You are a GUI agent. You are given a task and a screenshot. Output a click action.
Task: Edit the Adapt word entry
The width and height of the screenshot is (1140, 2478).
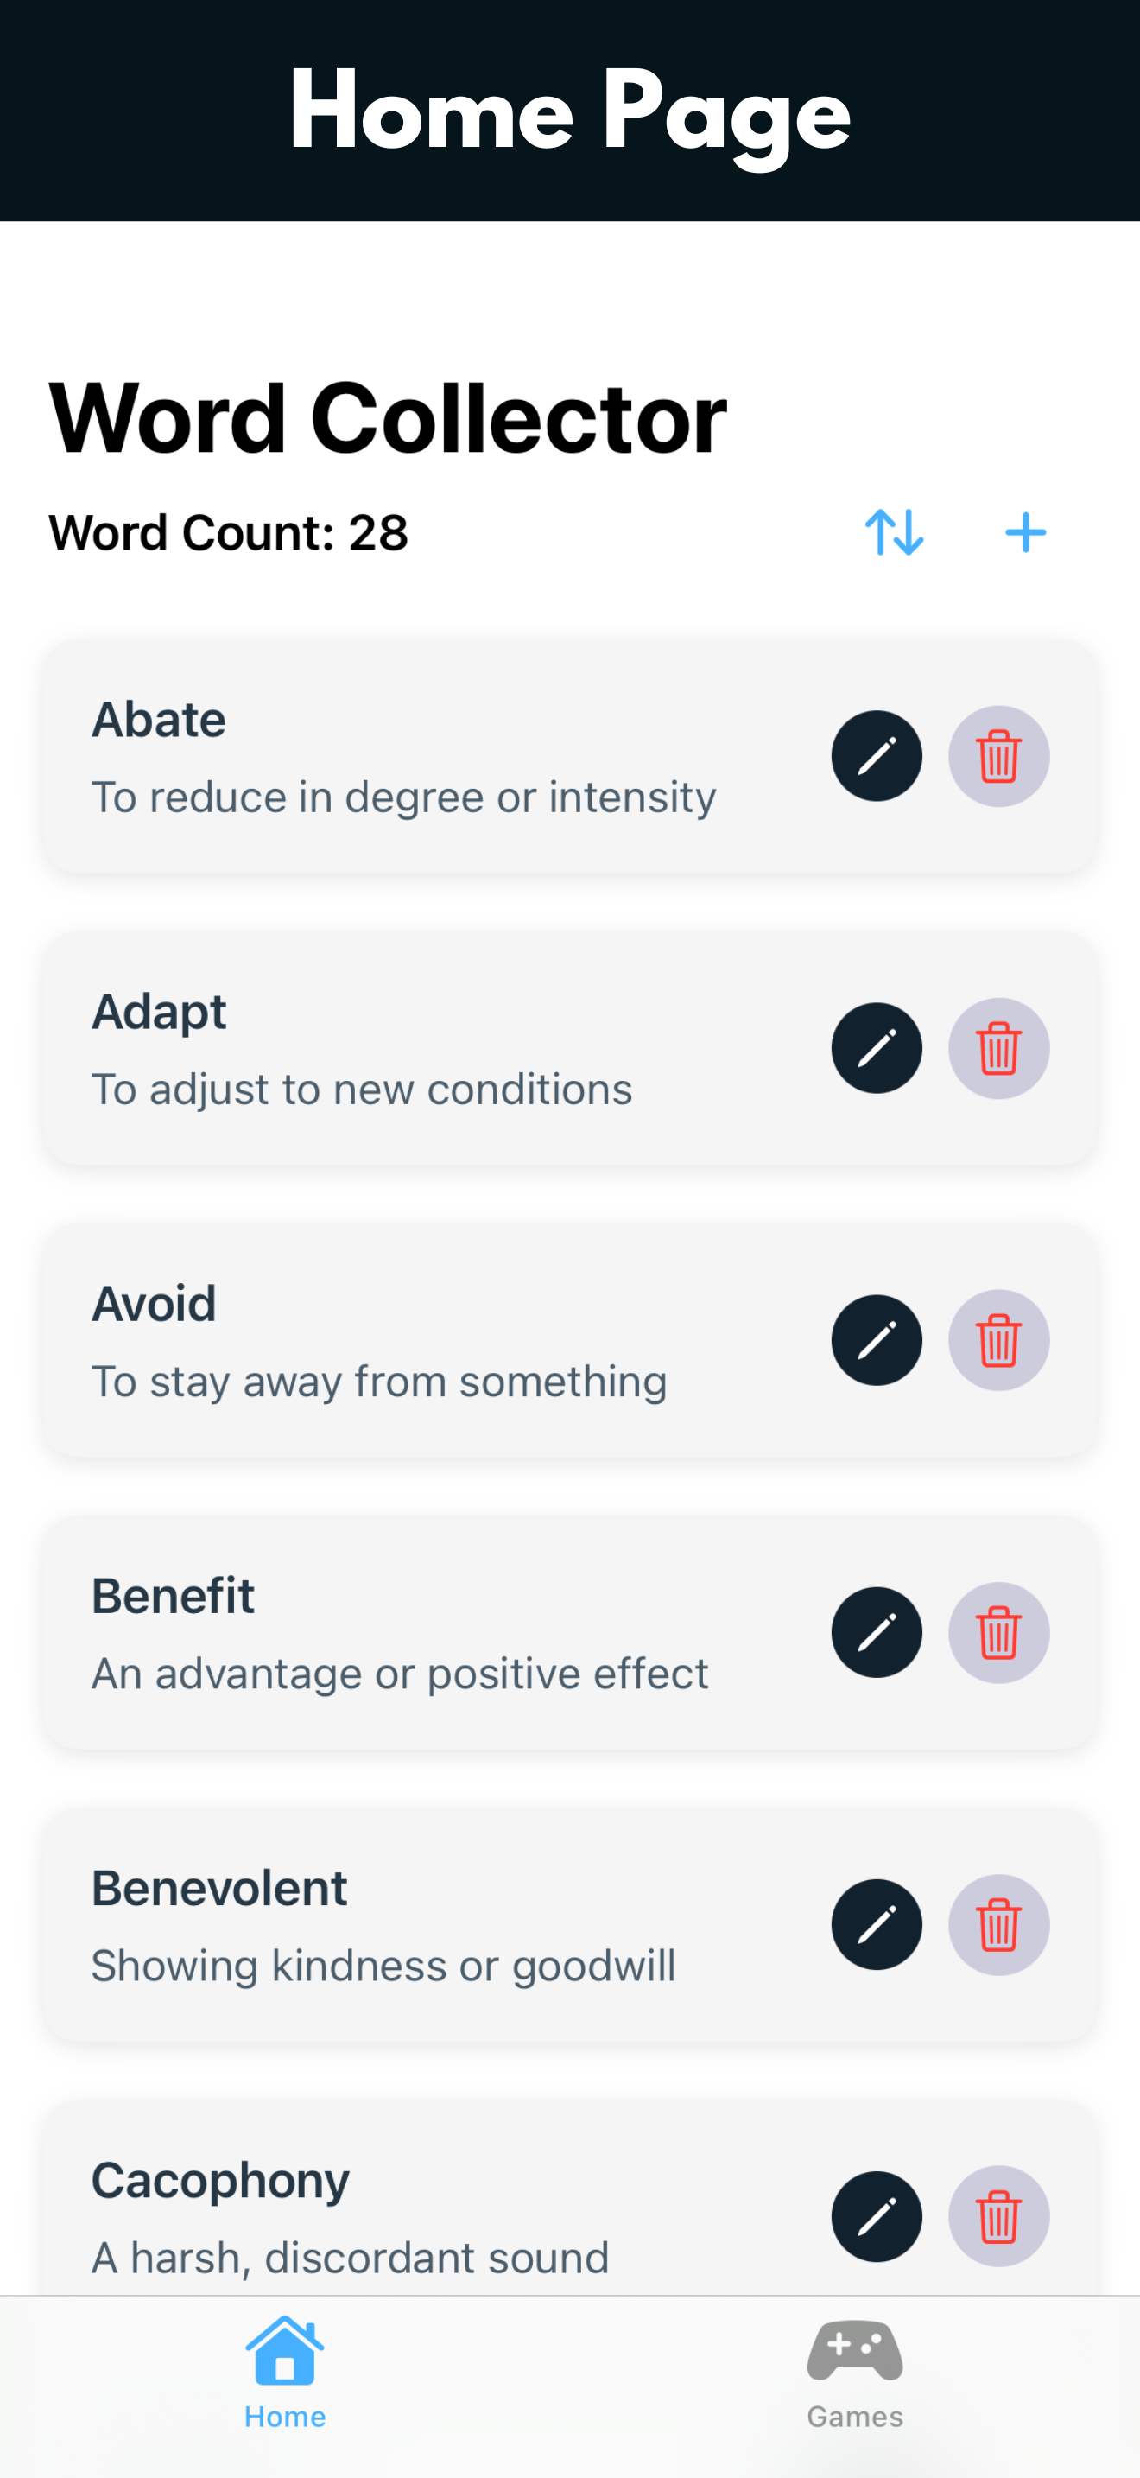click(877, 1049)
